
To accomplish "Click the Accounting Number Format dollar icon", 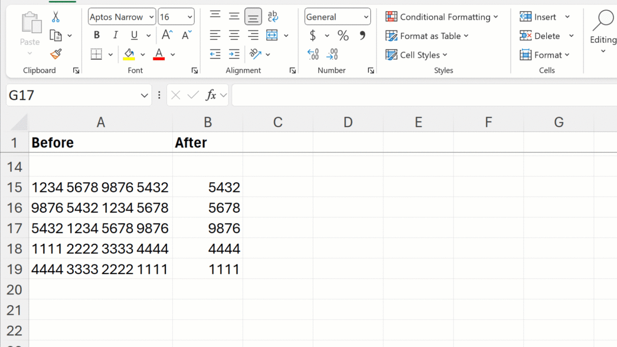I will point(313,36).
